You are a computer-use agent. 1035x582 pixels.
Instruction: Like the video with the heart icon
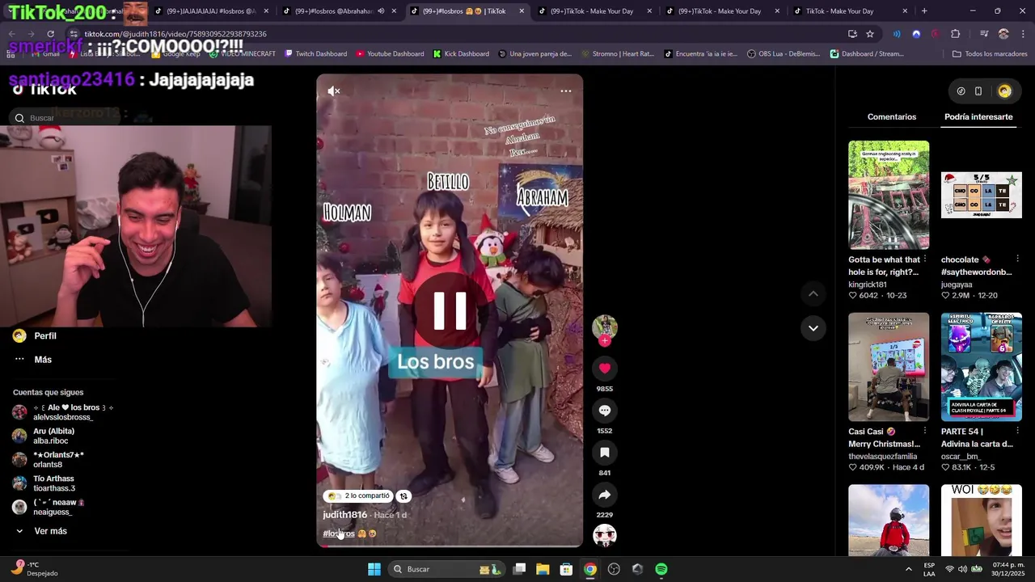(605, 369)
